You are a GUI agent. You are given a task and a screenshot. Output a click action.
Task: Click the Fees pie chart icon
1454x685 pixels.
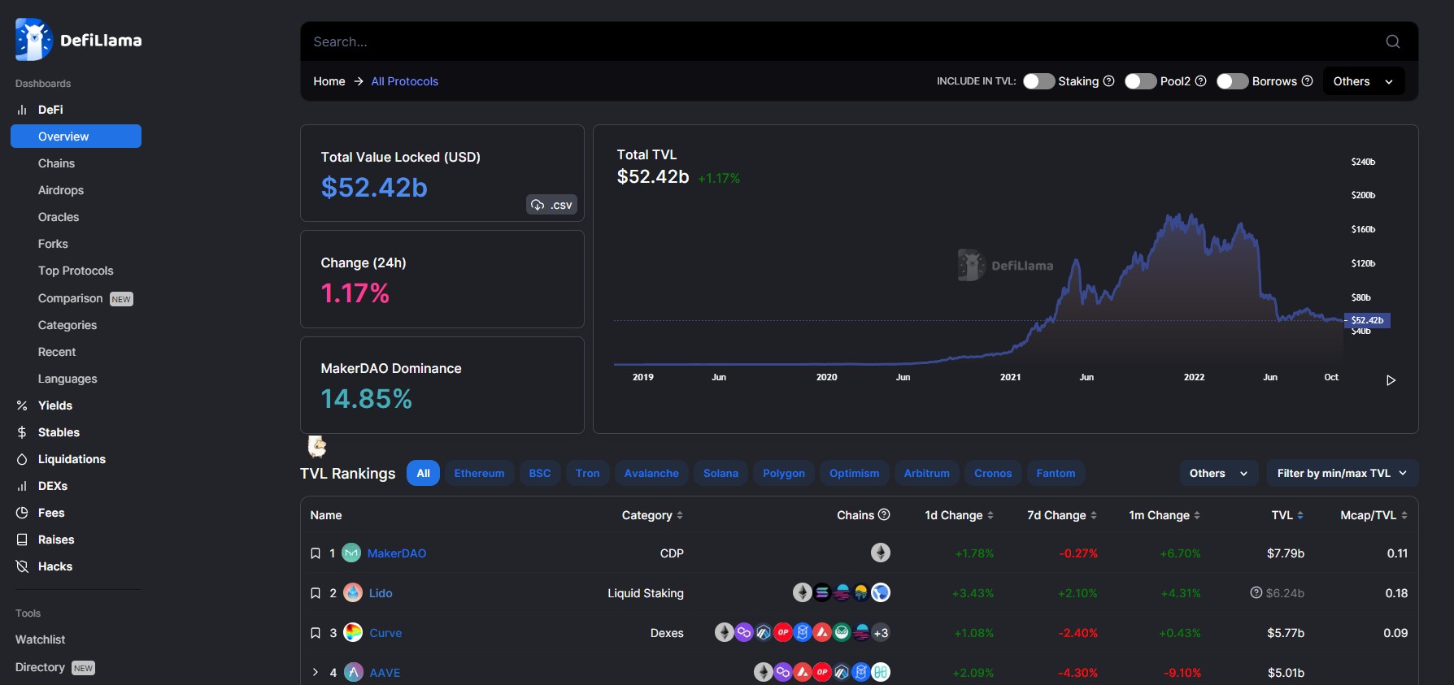click(22, 513)
